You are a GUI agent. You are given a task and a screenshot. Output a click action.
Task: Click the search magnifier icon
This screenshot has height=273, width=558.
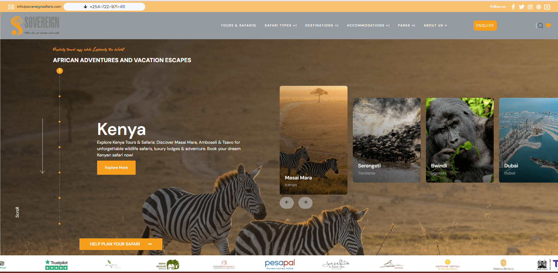(540, 25)
